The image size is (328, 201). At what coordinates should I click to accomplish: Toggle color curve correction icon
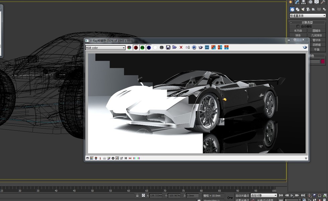pyautogui.click(x=109, y=158)
